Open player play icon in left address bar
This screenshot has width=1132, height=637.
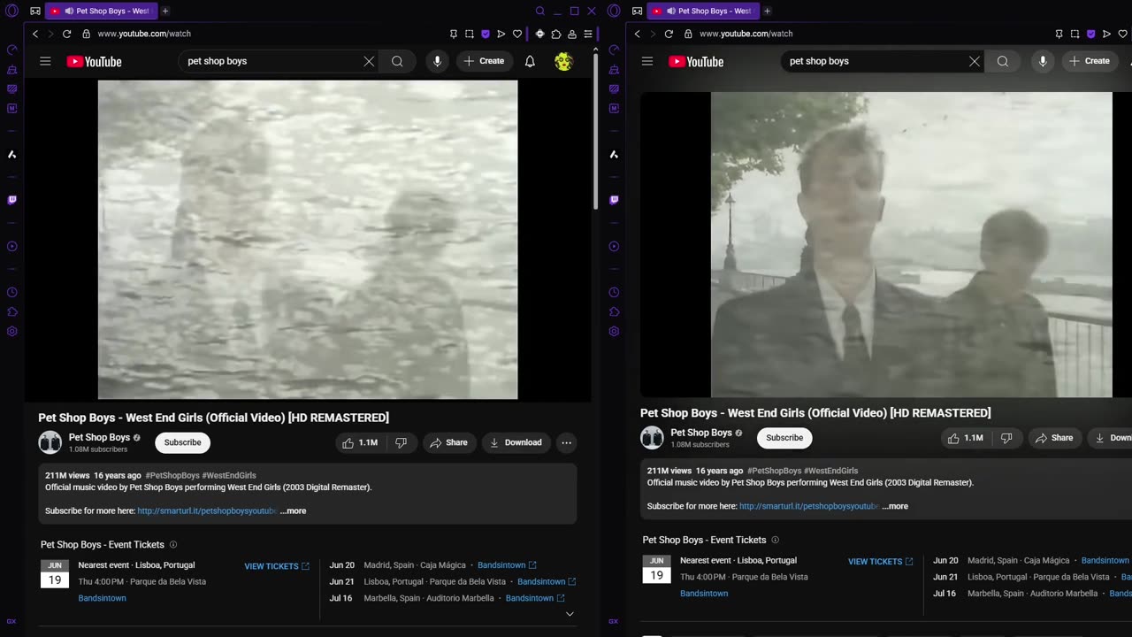pyautogui.click(x=501, y=34)
